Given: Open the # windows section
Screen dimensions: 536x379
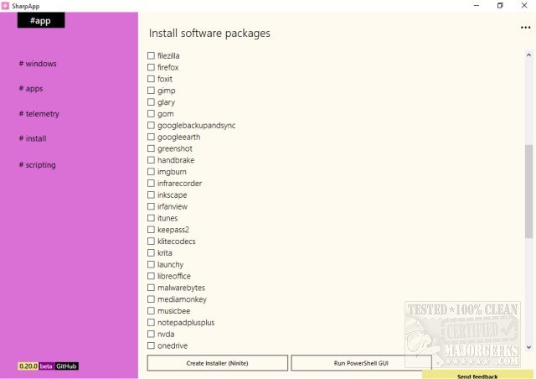Looking at the screenshot, I should (x=38, y=64).
